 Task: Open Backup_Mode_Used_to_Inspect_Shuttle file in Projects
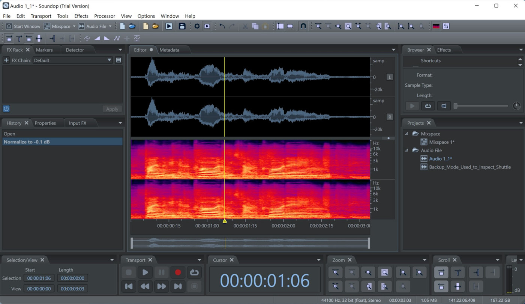coord(469,167)
